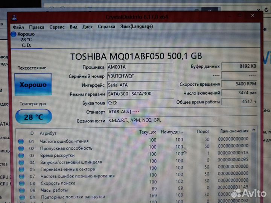This screenshot has height=203, width=271.
Task: Click refresh icon in the background browser window
Action: pos(266,10)
